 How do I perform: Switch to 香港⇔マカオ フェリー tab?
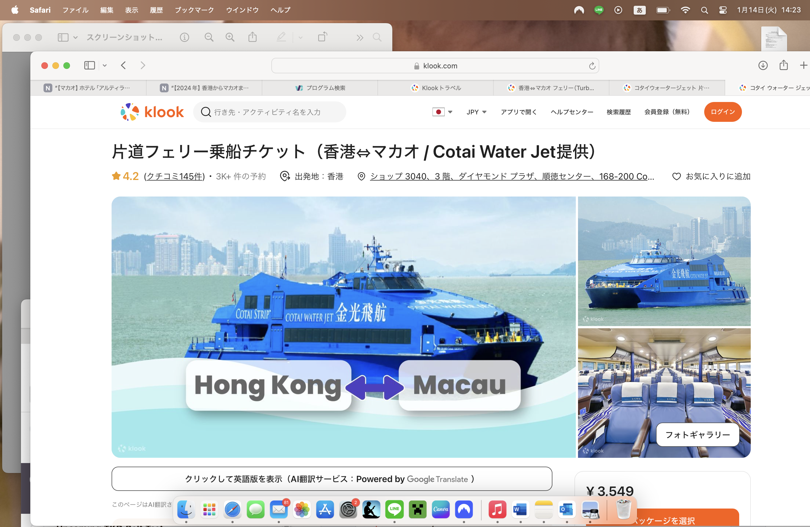[551, 88]
